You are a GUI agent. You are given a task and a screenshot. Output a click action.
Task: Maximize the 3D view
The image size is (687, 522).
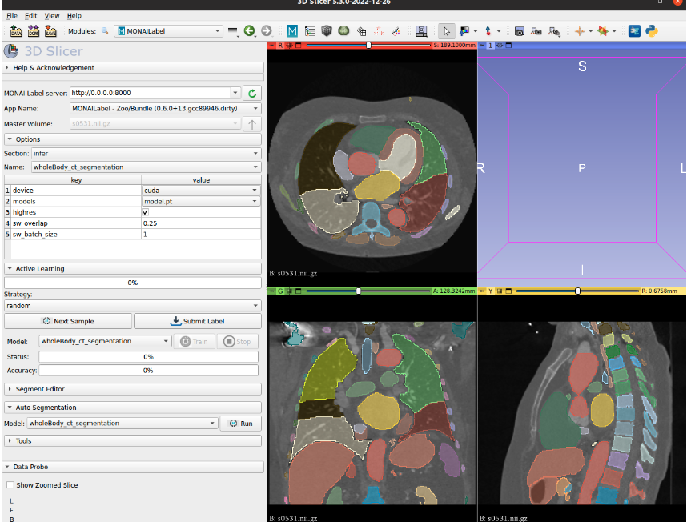point(508,45)
